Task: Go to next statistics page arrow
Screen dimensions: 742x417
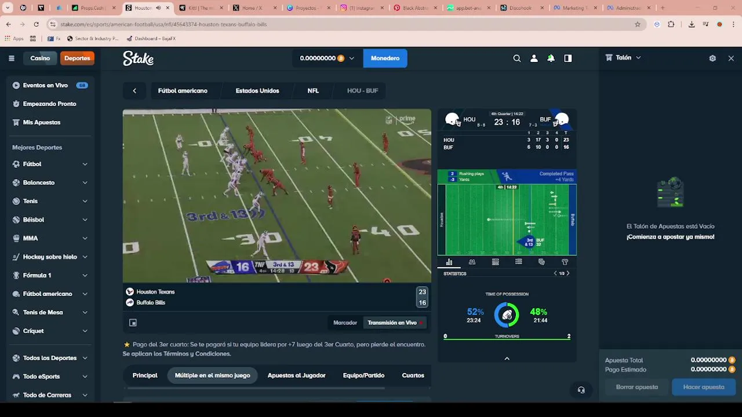Action: point(568,273)
